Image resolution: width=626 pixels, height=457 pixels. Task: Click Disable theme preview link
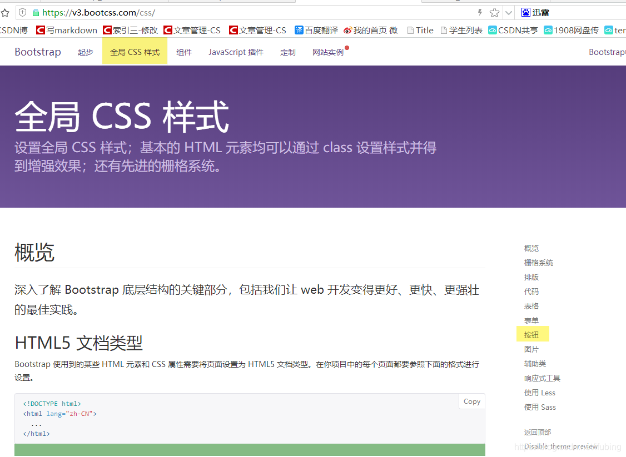(561, 446)
